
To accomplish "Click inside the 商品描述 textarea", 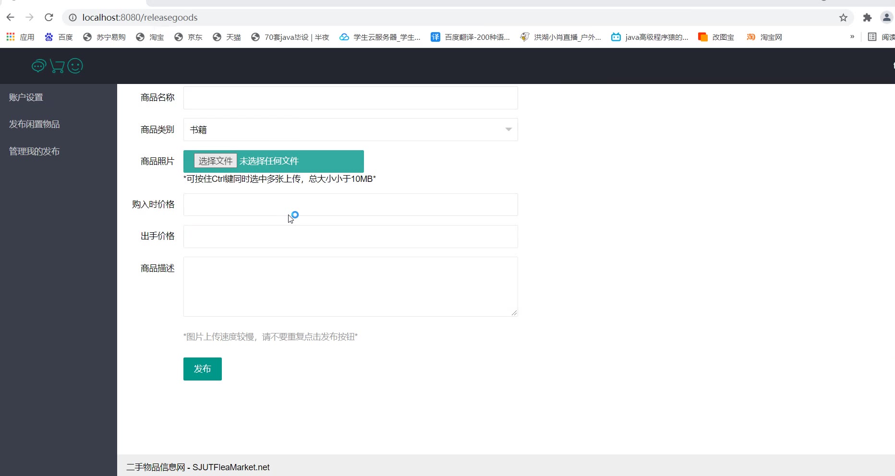I will 351,287.
